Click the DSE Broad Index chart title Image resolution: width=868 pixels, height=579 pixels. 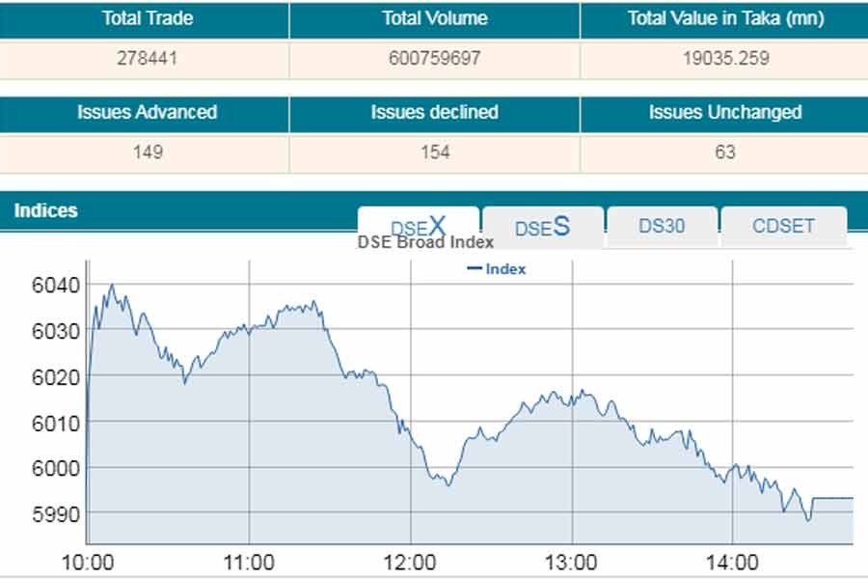click(425, 242)
